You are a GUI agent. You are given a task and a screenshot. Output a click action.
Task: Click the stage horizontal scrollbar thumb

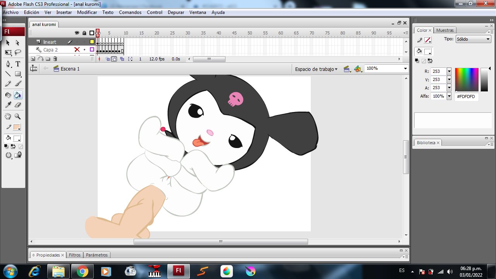(x=221, y=241)
